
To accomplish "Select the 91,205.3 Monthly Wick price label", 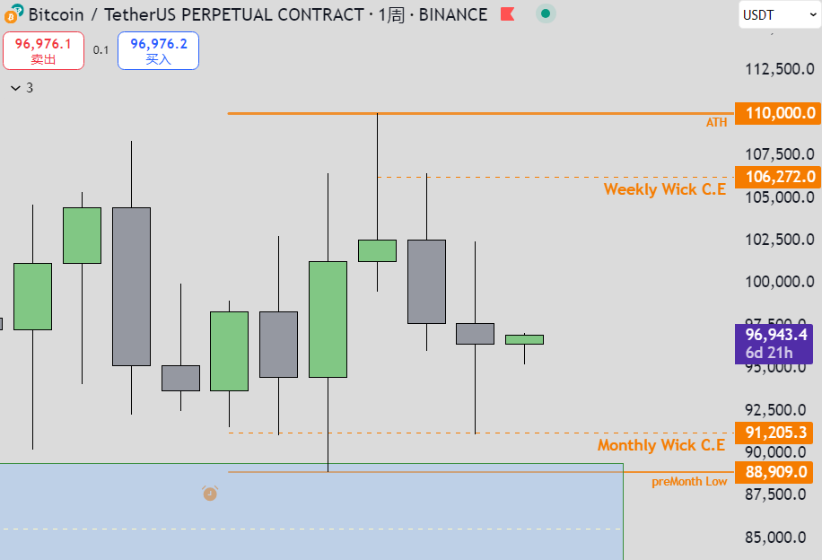I will tap(774, 433).
